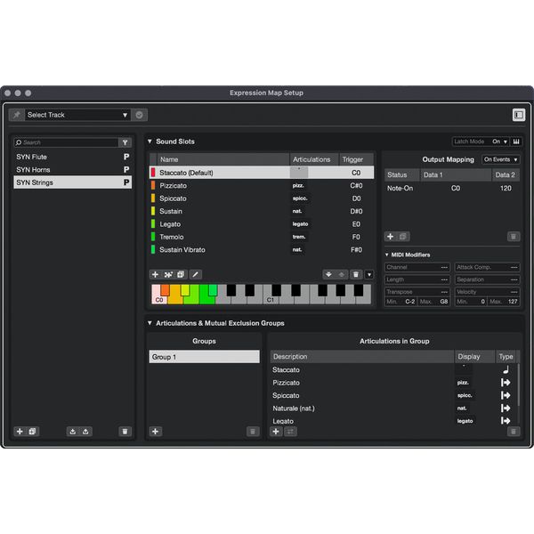The image size is (534, 534).
Task: Add a new group in Groups panel
Action: tap(155, 432)
